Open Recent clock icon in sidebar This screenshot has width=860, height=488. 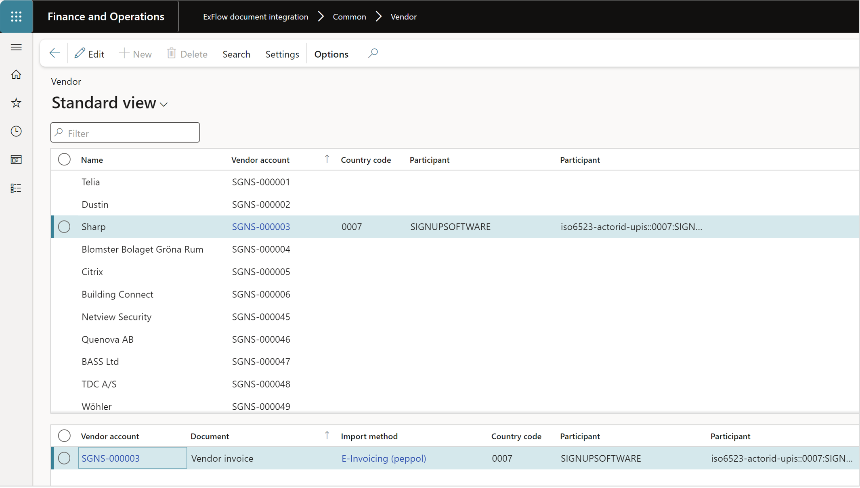coord(16,131)
